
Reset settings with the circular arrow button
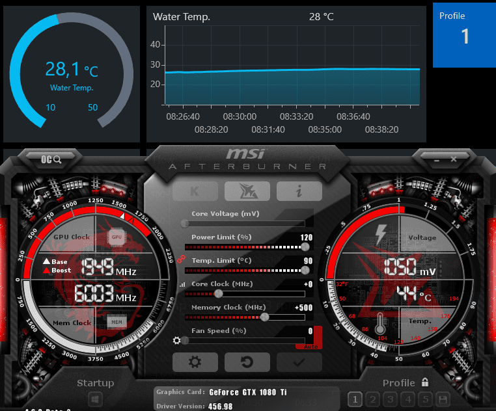pyautogui.click(x=247, y=362)
